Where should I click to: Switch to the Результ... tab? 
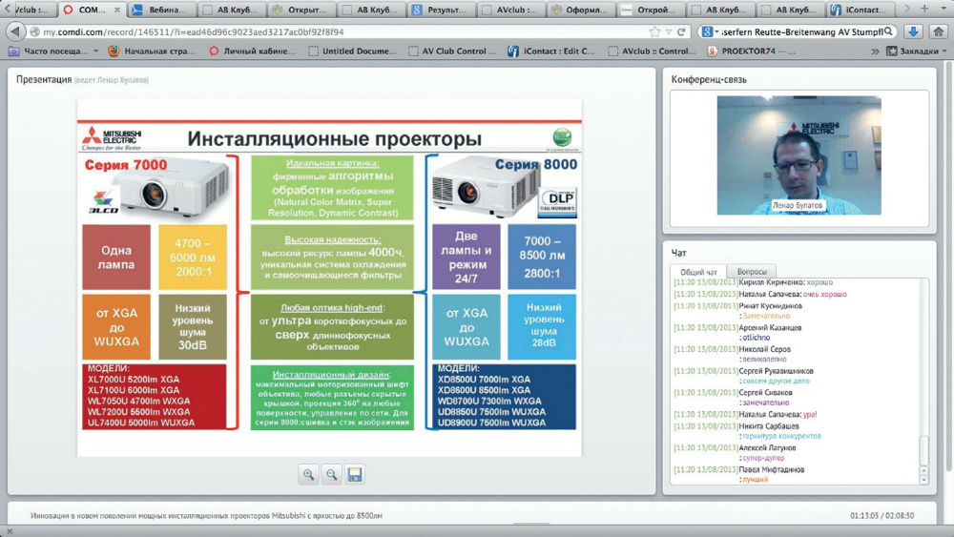[x=441, y=10]
